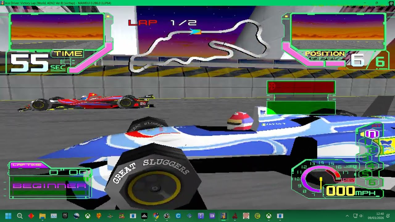
Task: Launch the red diamond app on taskbar
Action: pos(31,216)
